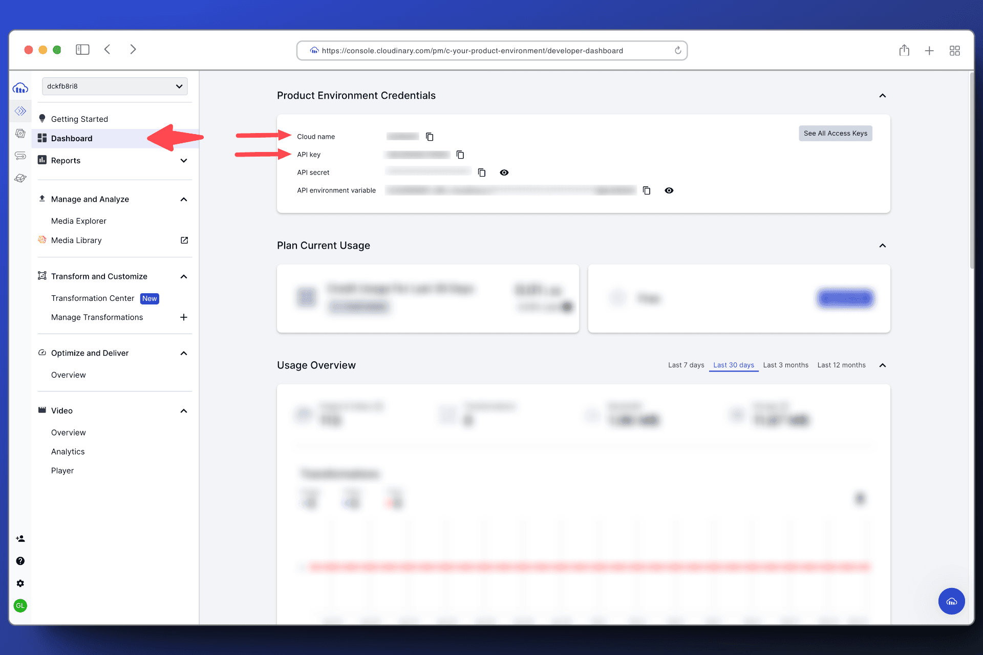This screenshot has height=655, width=983.
Task: Collapse the Transform and Customize section
Action: [x=184, y=277]
